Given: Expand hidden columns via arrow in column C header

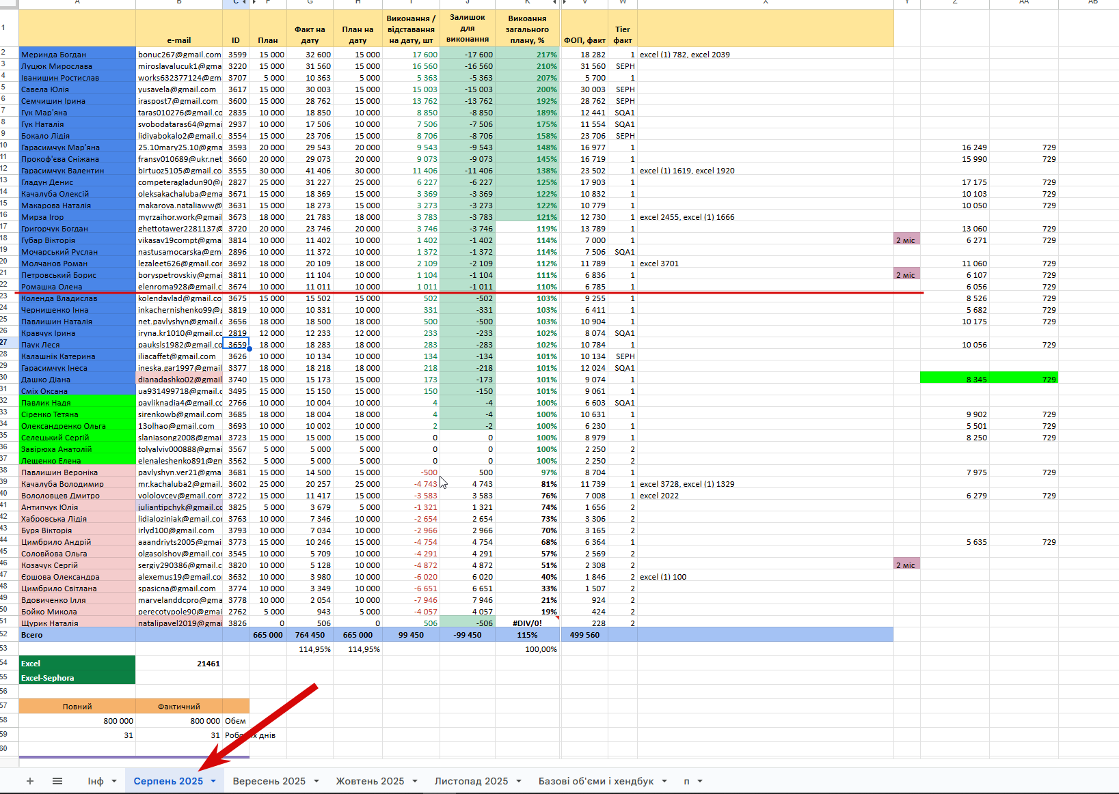Looking at the screenshot, I should (x=245, y=3).
